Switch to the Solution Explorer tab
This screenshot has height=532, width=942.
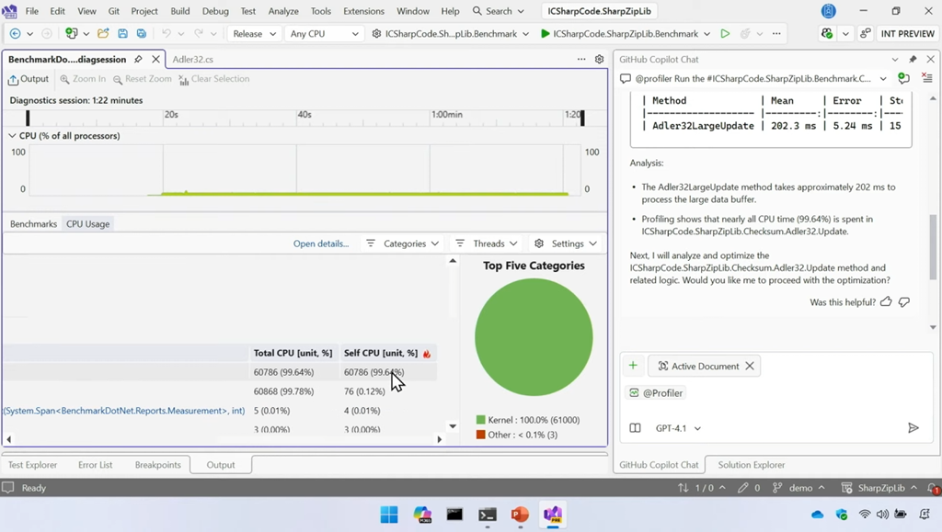coord(752,465)
